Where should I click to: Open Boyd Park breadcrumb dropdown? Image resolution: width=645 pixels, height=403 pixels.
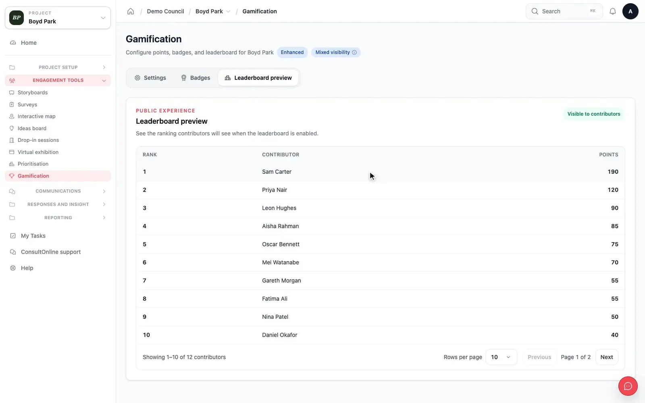(228, 11)
